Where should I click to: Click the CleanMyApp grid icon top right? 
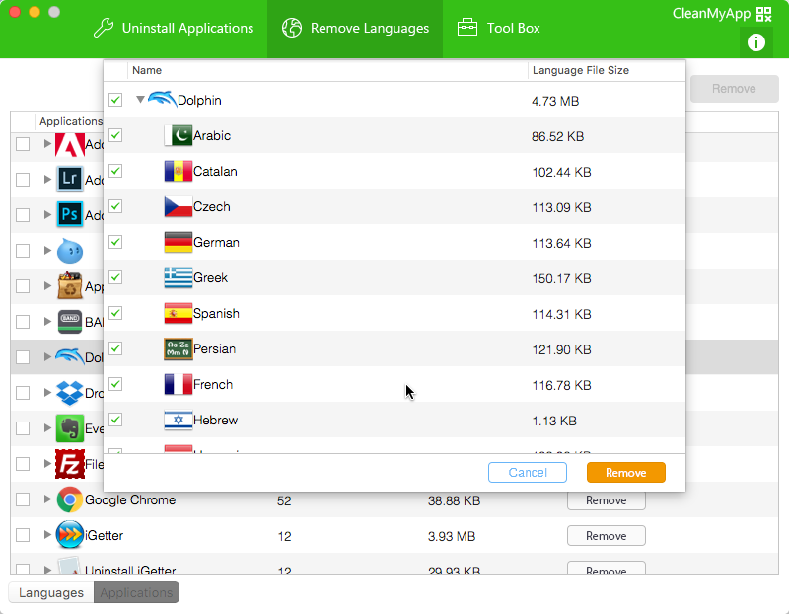click(764, 14)
